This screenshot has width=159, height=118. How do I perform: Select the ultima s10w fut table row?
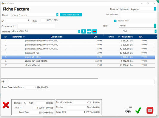pos(78,65)
